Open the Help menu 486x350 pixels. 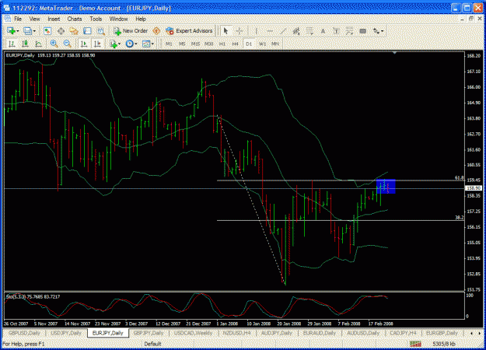click(x=141, y=19)
